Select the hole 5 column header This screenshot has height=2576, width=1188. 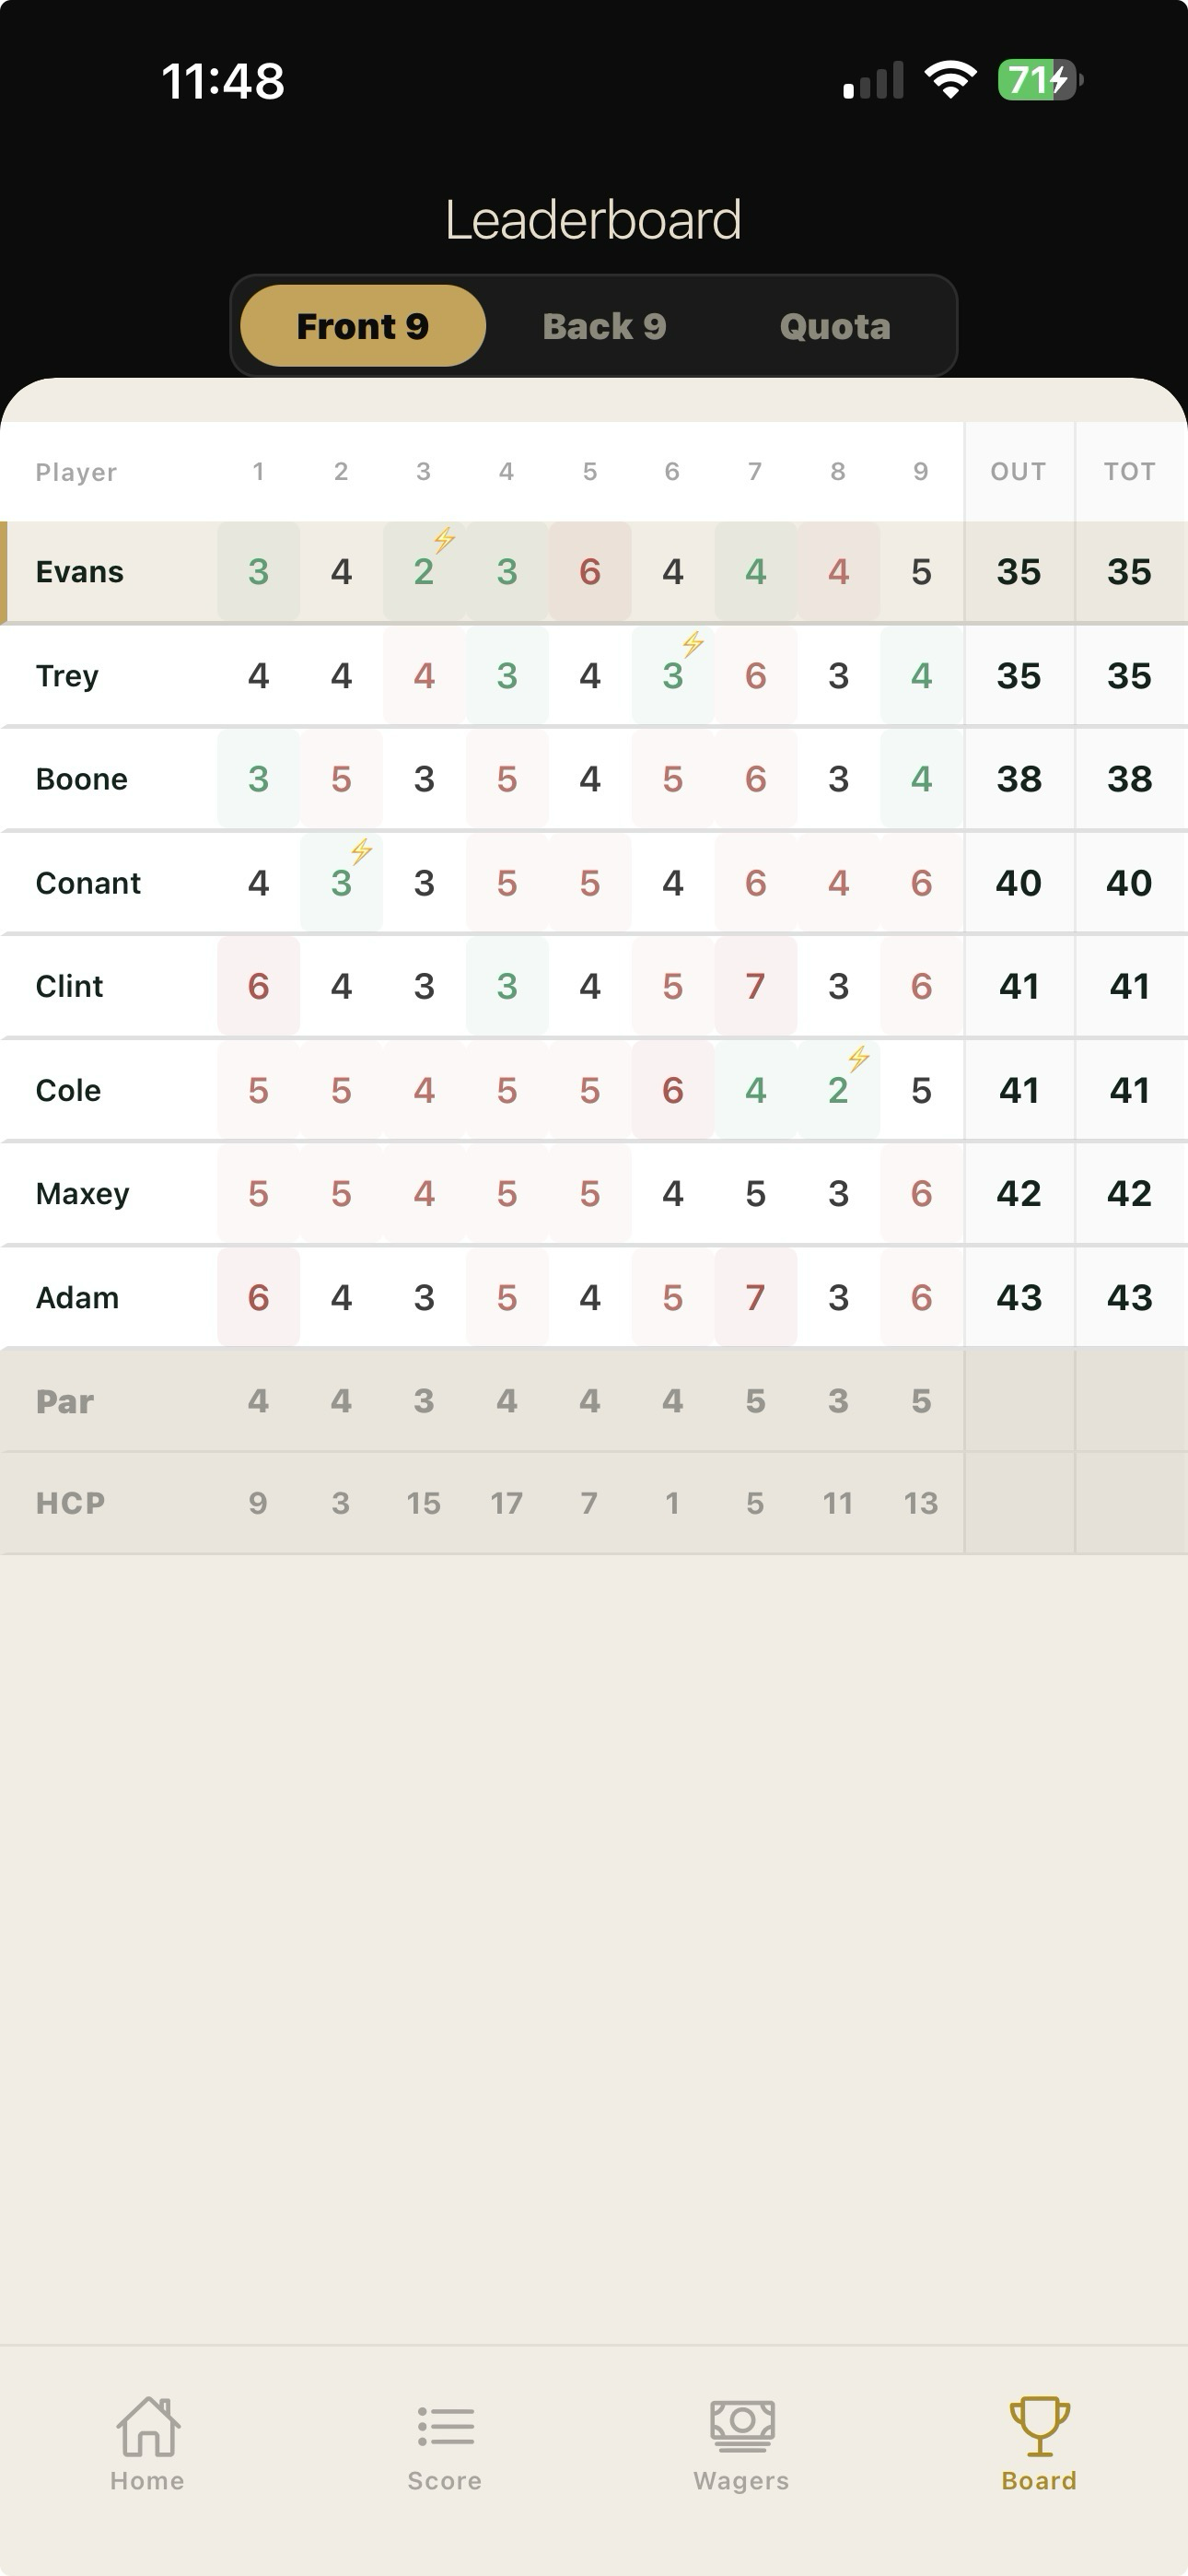[589, 471]
